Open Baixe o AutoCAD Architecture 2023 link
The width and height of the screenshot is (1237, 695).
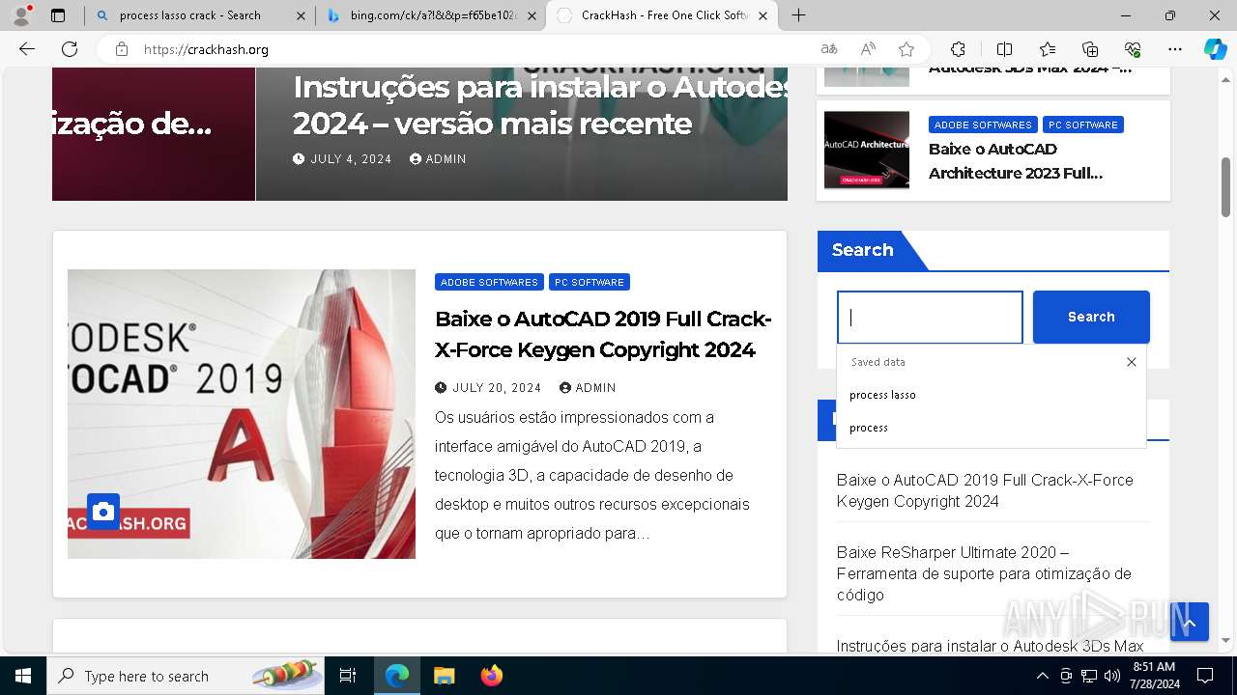(1016, 161)
